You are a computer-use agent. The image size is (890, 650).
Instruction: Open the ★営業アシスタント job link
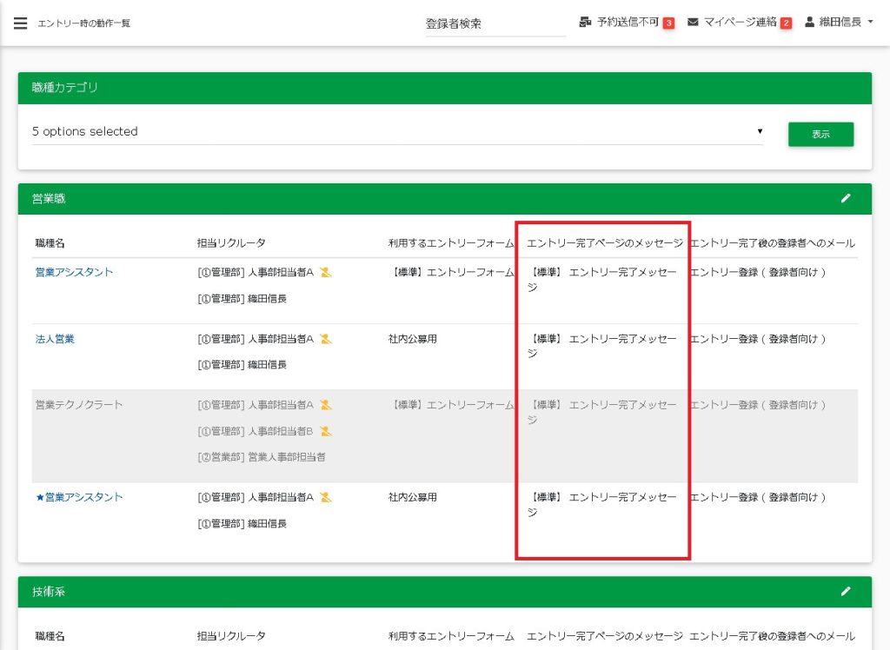[79, 498]
